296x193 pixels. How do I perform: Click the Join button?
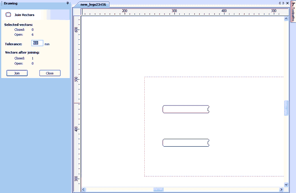17,73
